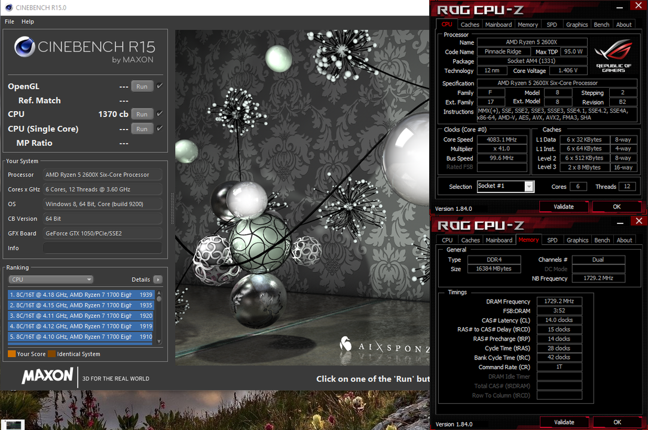Open About tab in bottom CPU-Z window
Viewport: 648px width, 430px height.
[x=624, y=240]
